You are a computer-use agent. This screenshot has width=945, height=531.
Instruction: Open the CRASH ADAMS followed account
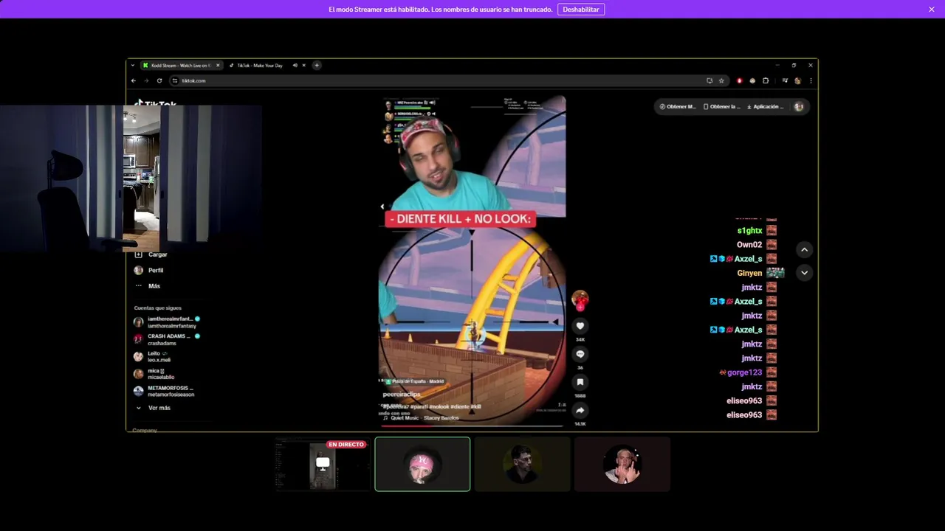(166, 339)
